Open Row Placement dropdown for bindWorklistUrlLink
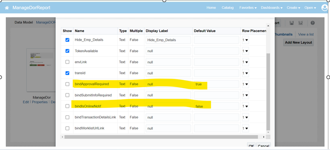 pyautogui.click(x=245, y=128)
